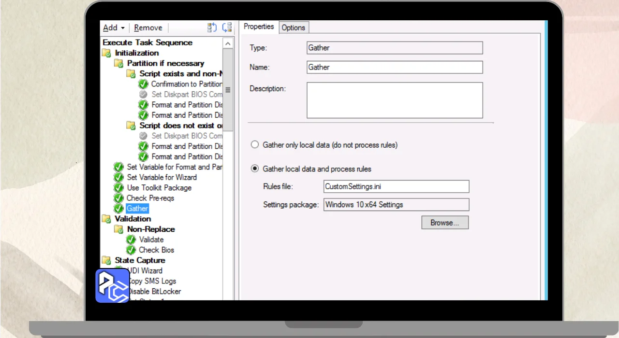
Task: Click the Validation group folder icon
Action: (106, 219)
